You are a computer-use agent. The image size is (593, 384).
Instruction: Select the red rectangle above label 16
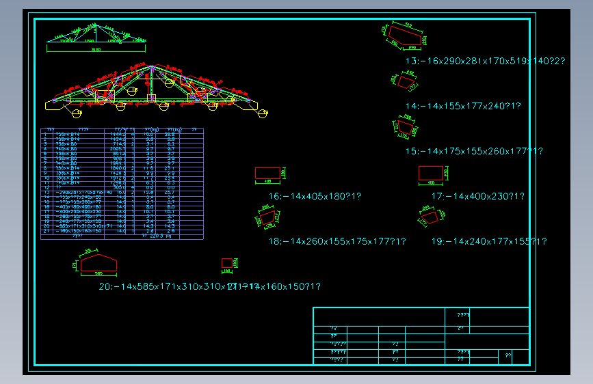[x=267, y=173]
